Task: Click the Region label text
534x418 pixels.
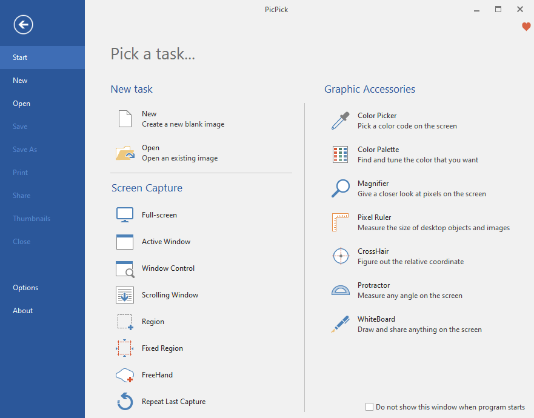Action: tap(153, 322)
